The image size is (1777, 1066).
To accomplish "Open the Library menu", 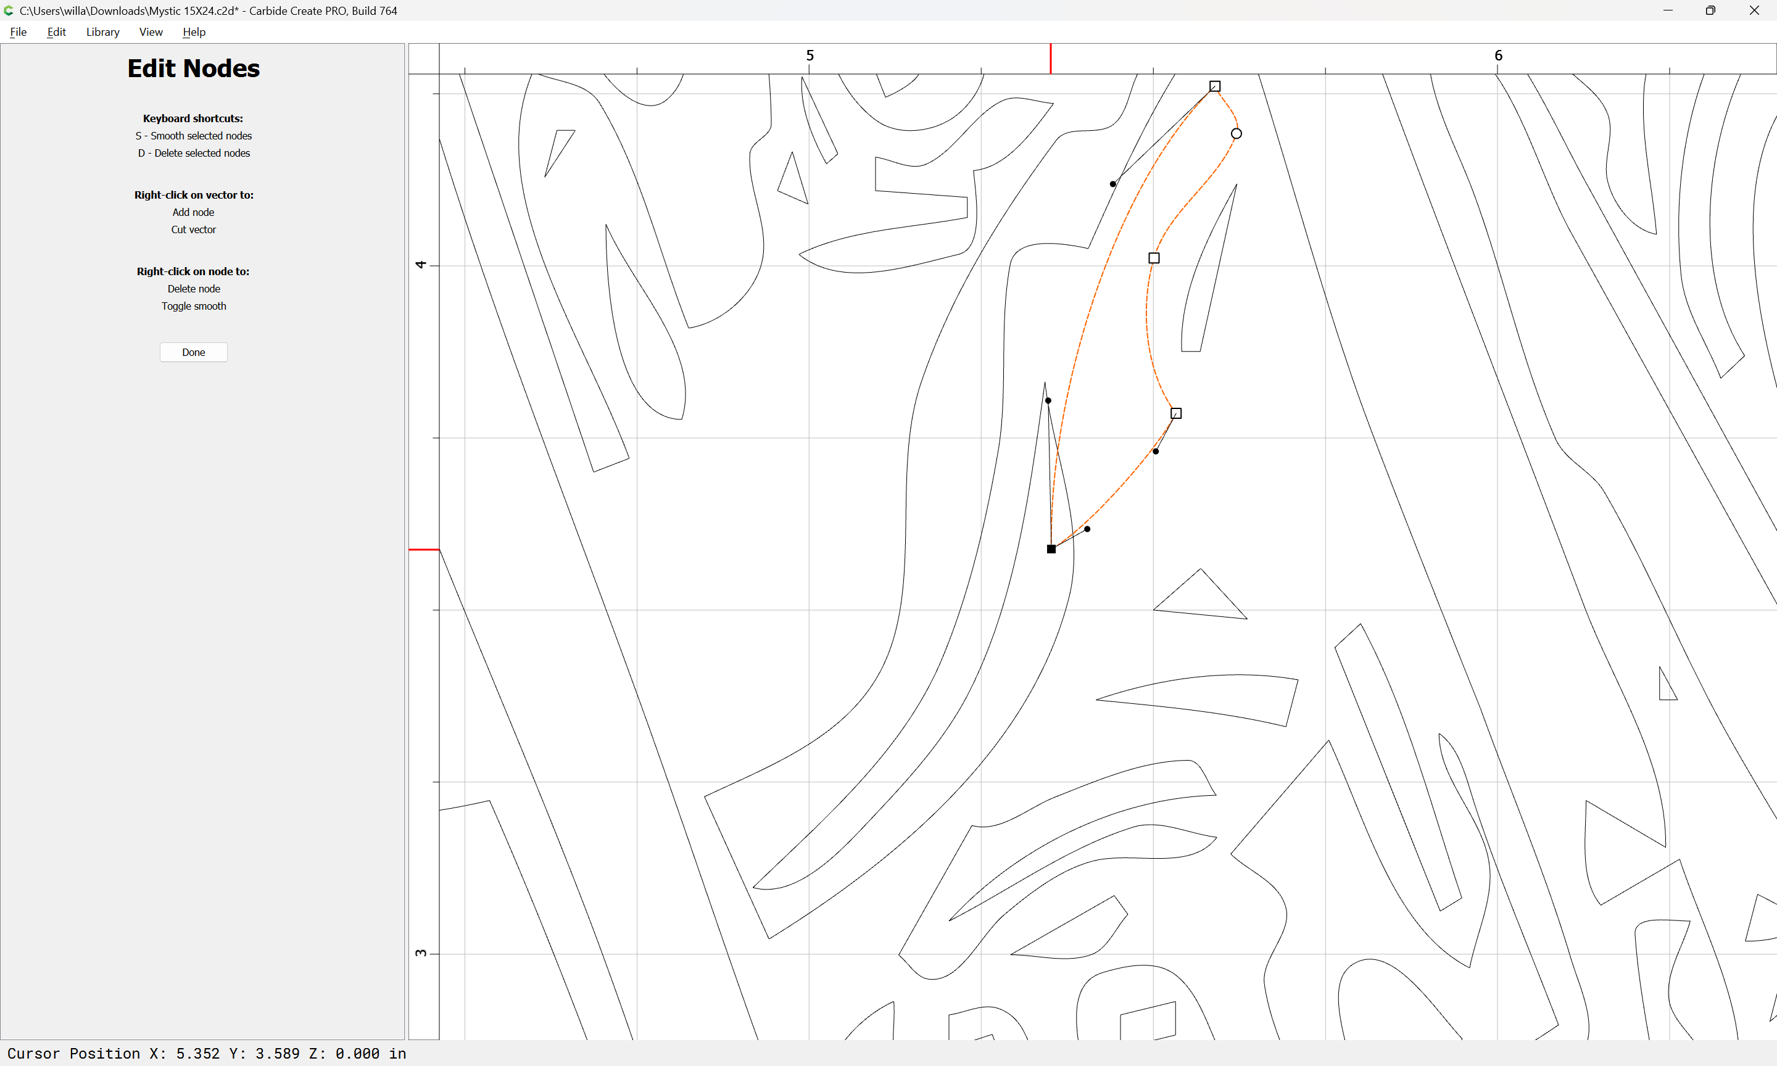I will click(x=102, y=31).
